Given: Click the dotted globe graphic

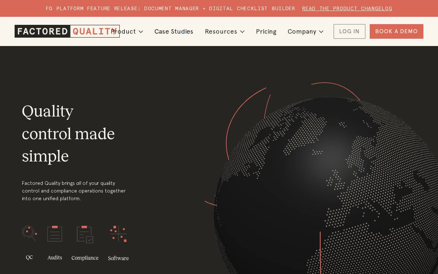Looking at the screenshot, I should click(326, 185).
